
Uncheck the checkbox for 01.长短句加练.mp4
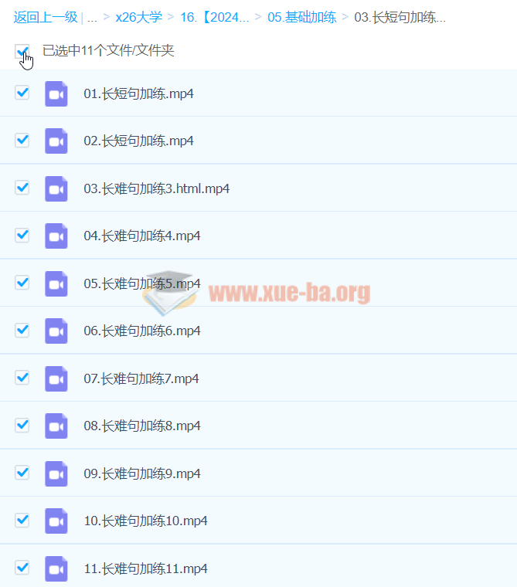pyautogui.click(x=22, y=93)
